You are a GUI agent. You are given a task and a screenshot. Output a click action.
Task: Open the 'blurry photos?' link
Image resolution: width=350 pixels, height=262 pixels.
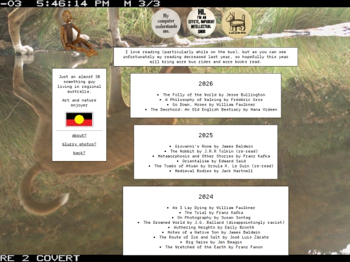[x=79, y=144]
